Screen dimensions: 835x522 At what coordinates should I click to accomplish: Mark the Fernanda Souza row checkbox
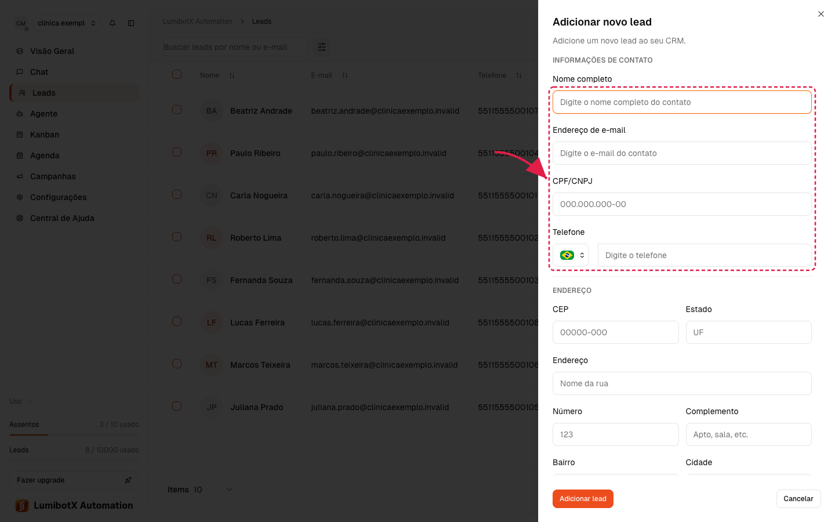pos(177,279)
